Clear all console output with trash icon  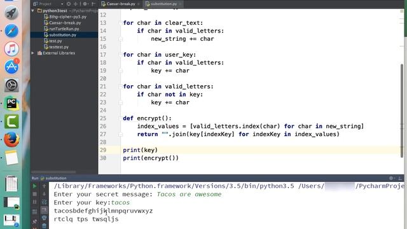click(x=44, y=226)
